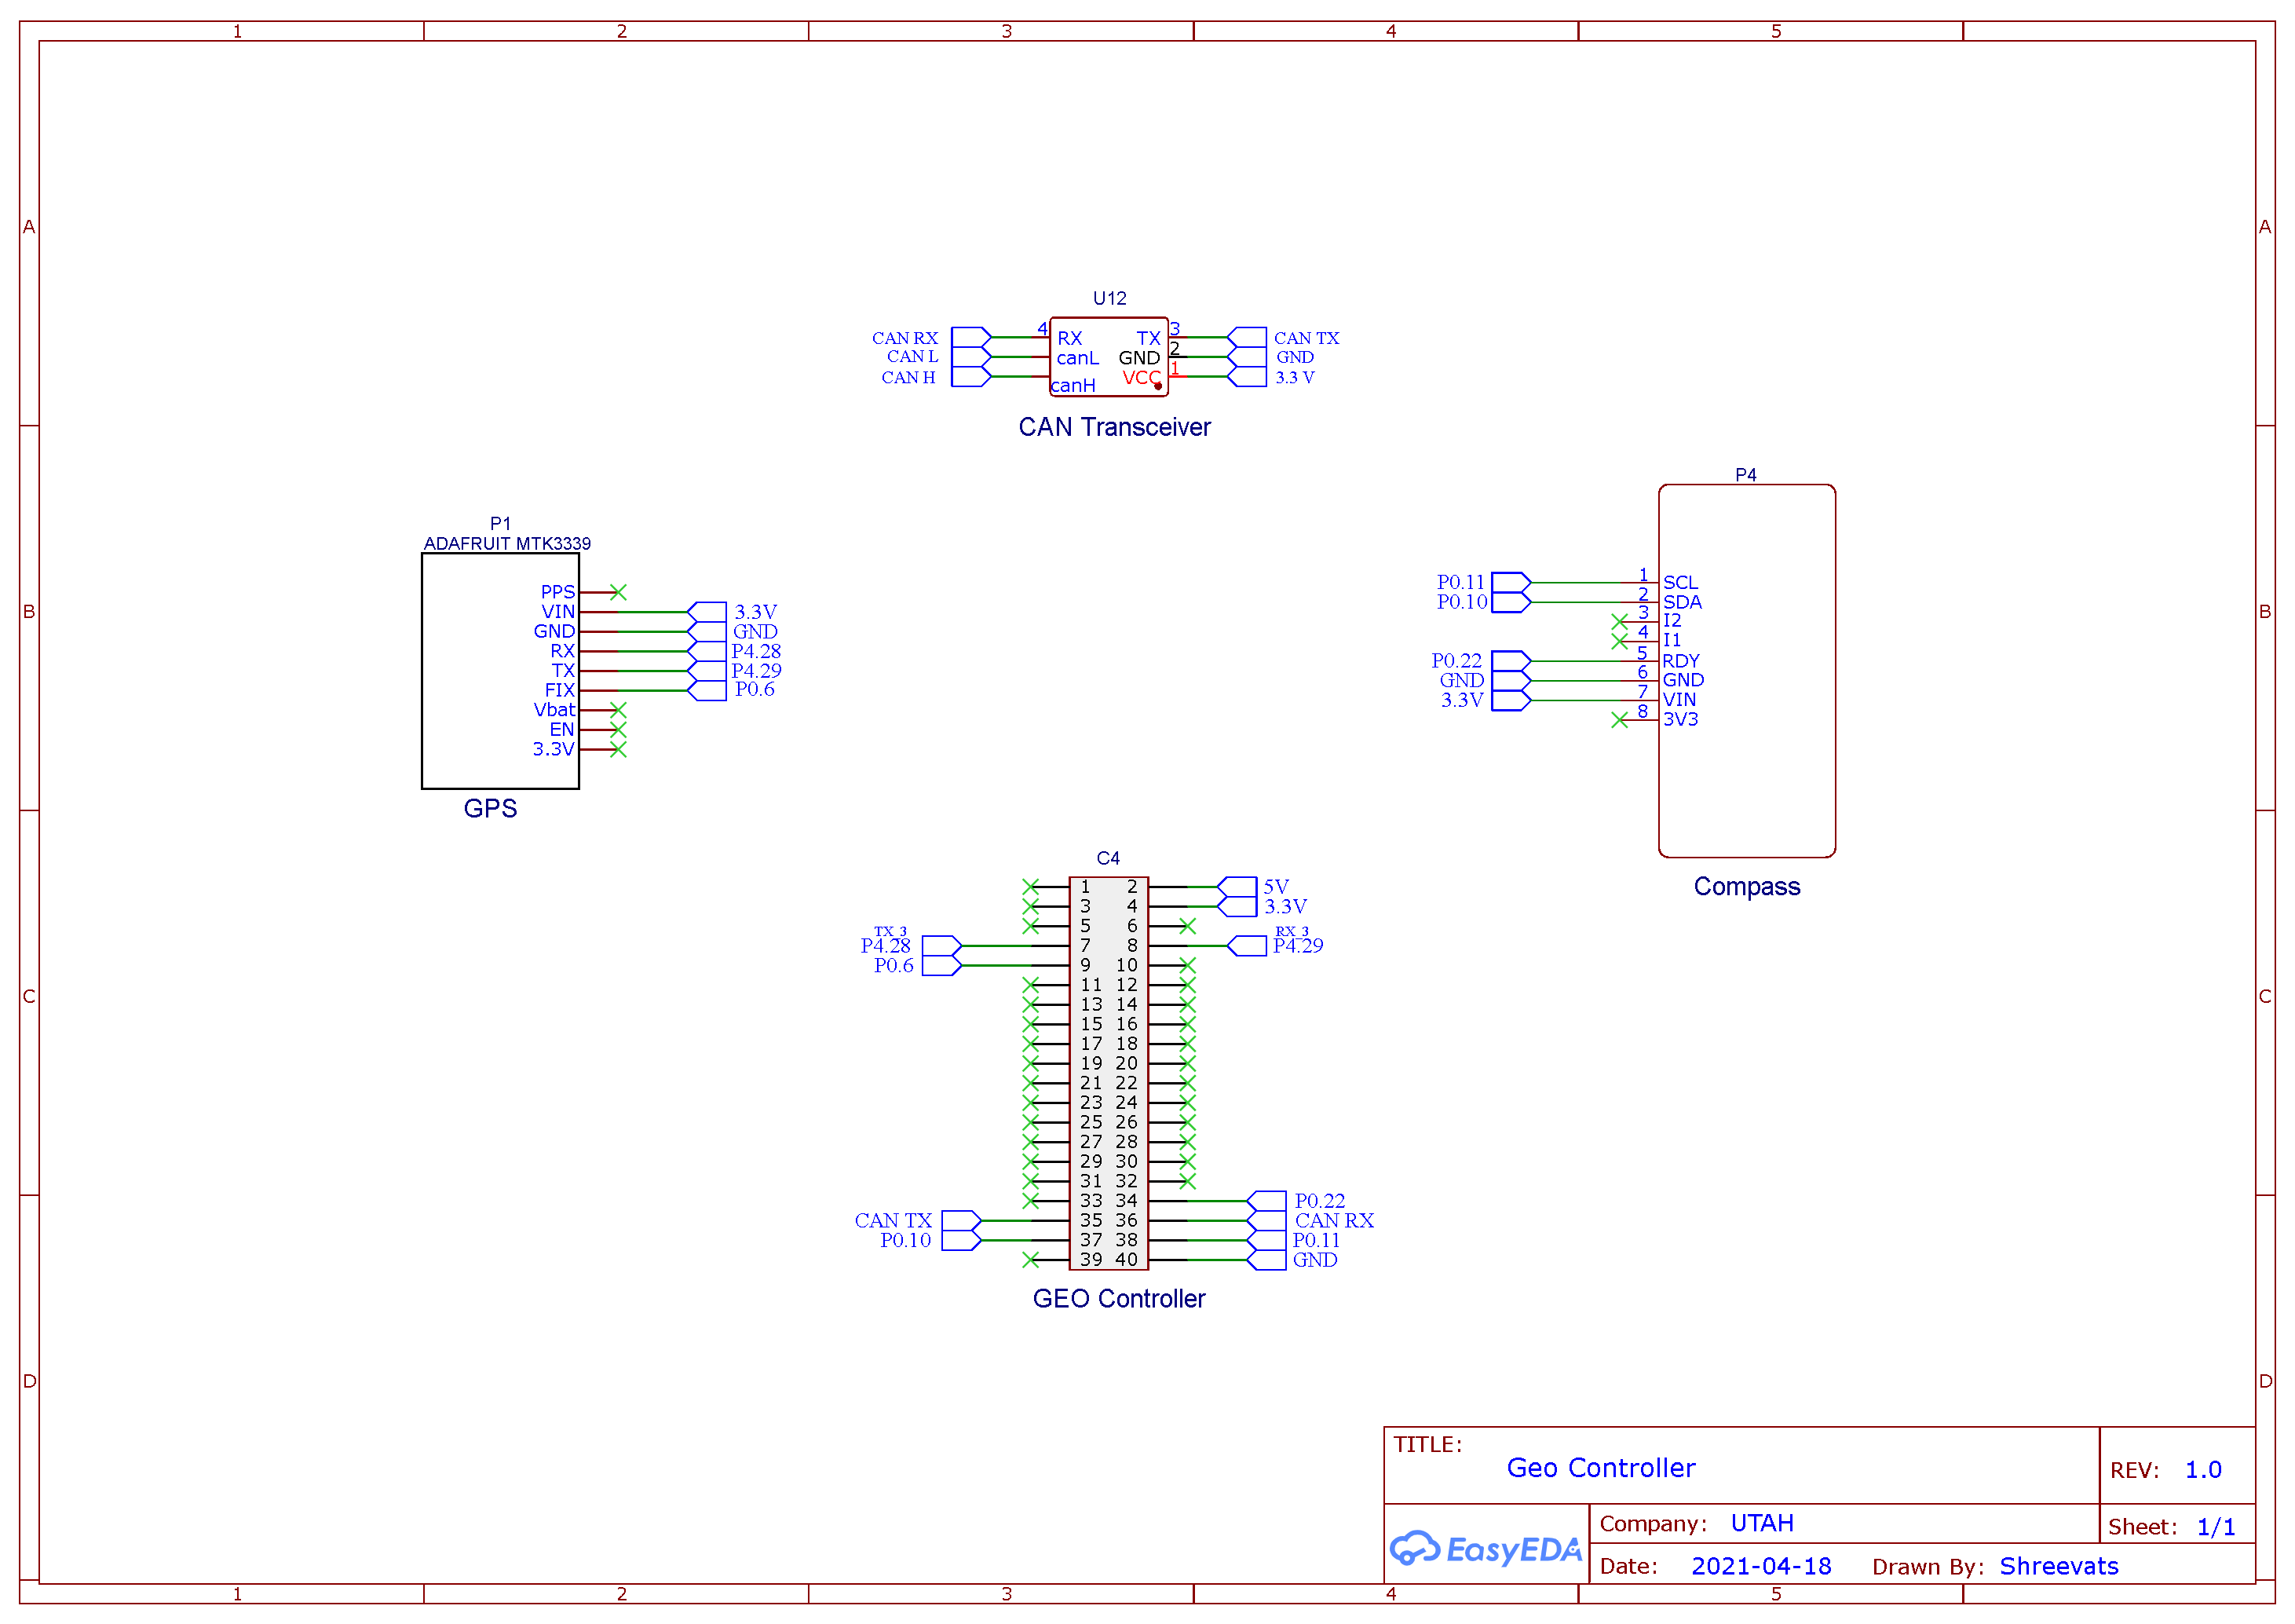This screenshot has height=1624, width=2295.
Task: Select the U12 designator label
Action: click(1109, 298)
